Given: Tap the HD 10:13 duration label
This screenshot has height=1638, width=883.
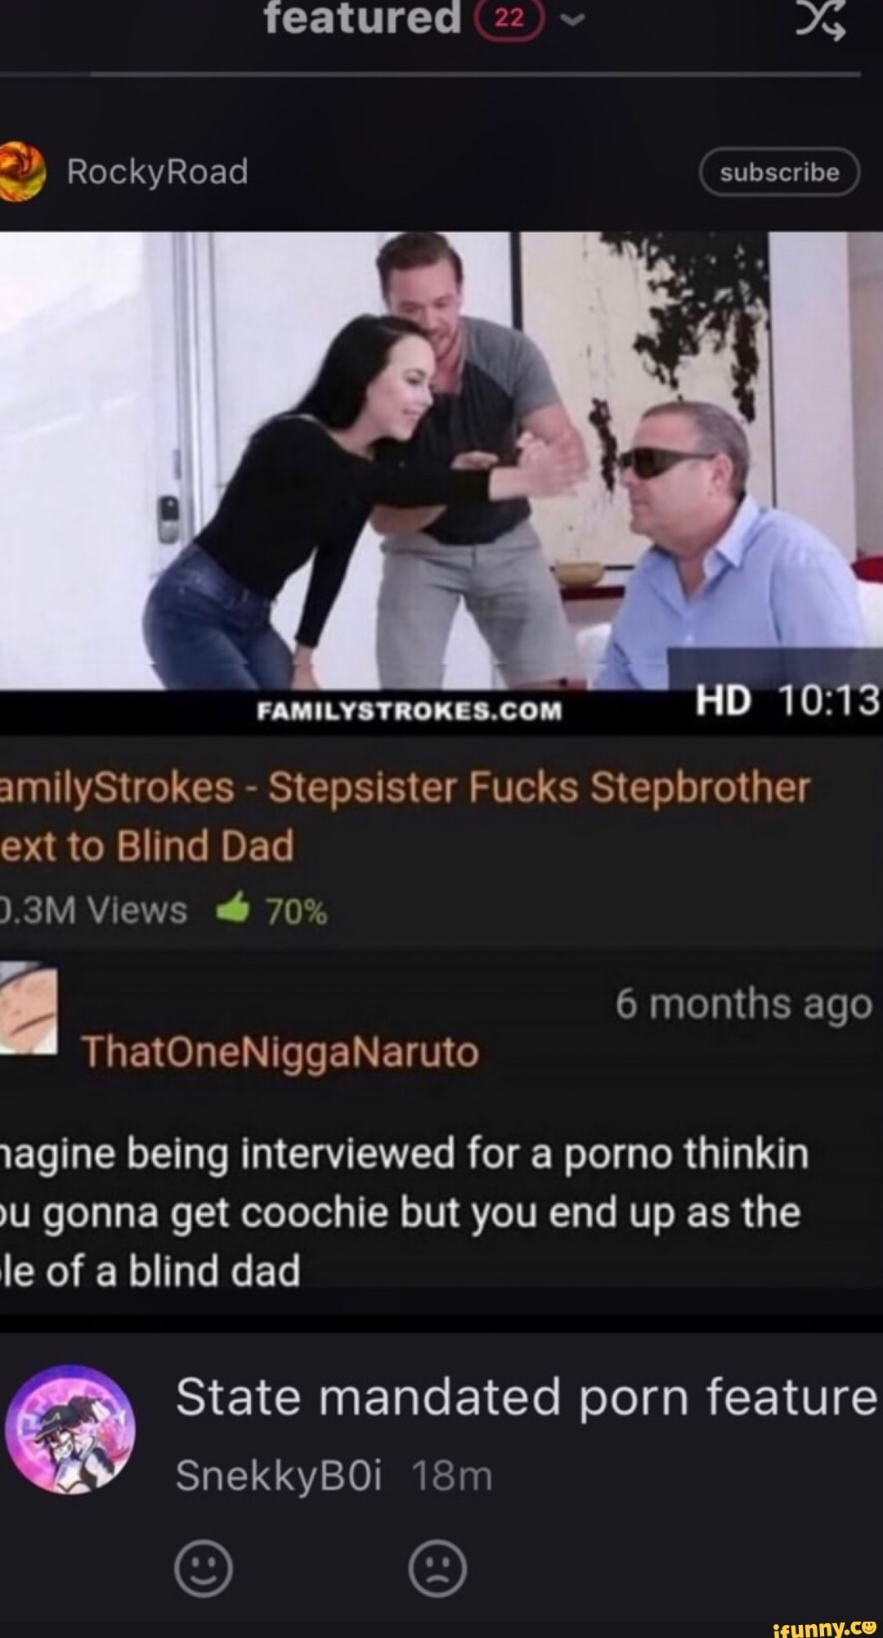Looking at the screenshot, I should click(x=787, y=700).
